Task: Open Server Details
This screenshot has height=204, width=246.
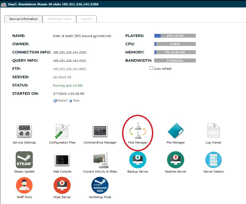Action: 213,160
